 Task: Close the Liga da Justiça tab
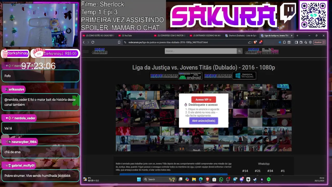click(292, 36)
